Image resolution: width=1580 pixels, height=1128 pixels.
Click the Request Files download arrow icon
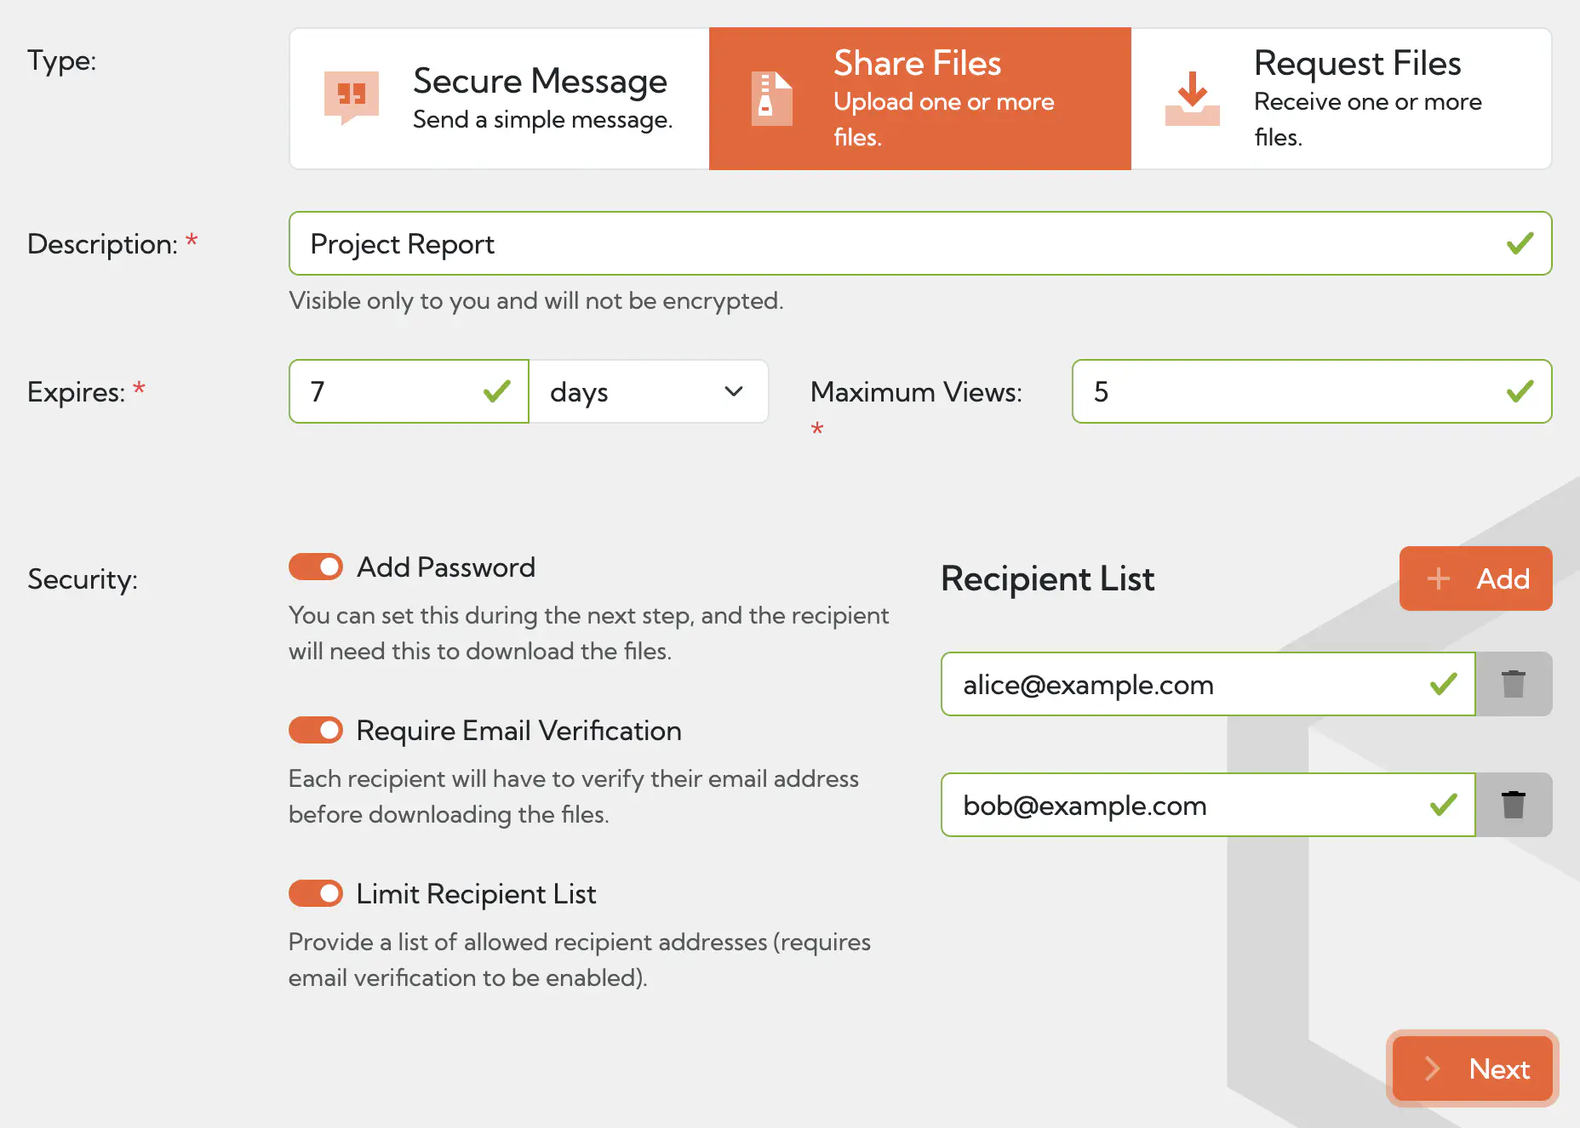click(1192, 99)
